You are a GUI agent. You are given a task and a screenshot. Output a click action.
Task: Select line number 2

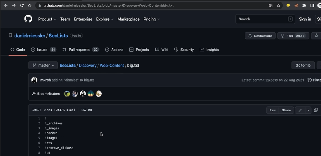click(x=39, y=123)
